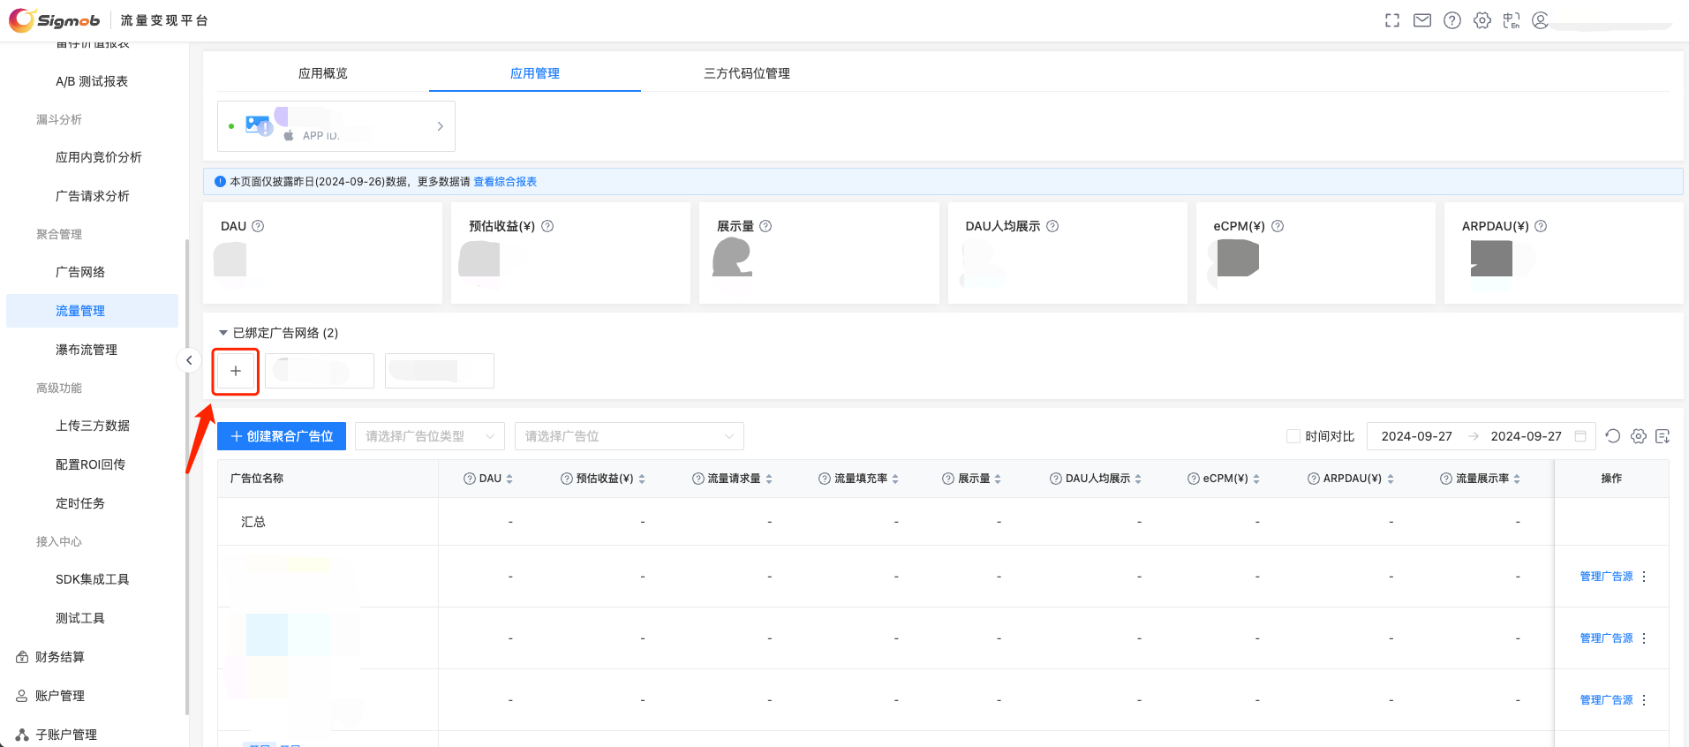1689x747 pixels.
Task: Click 管理广告源 in first ad slot row
Action: 1606,577
